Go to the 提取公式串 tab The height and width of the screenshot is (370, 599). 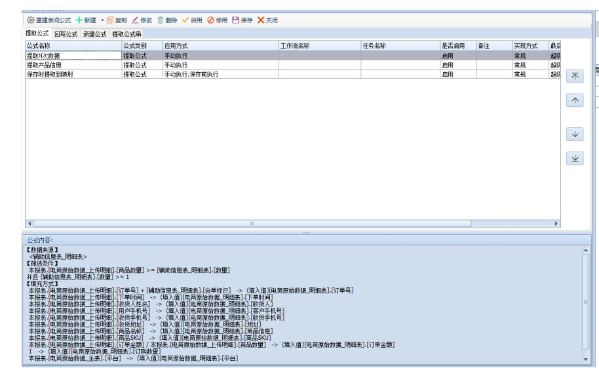point(126,33)
